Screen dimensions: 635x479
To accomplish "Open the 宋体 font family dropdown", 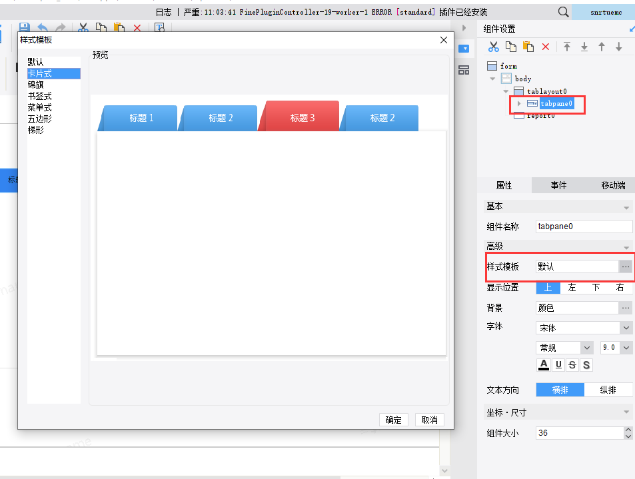I will point(626,328).
